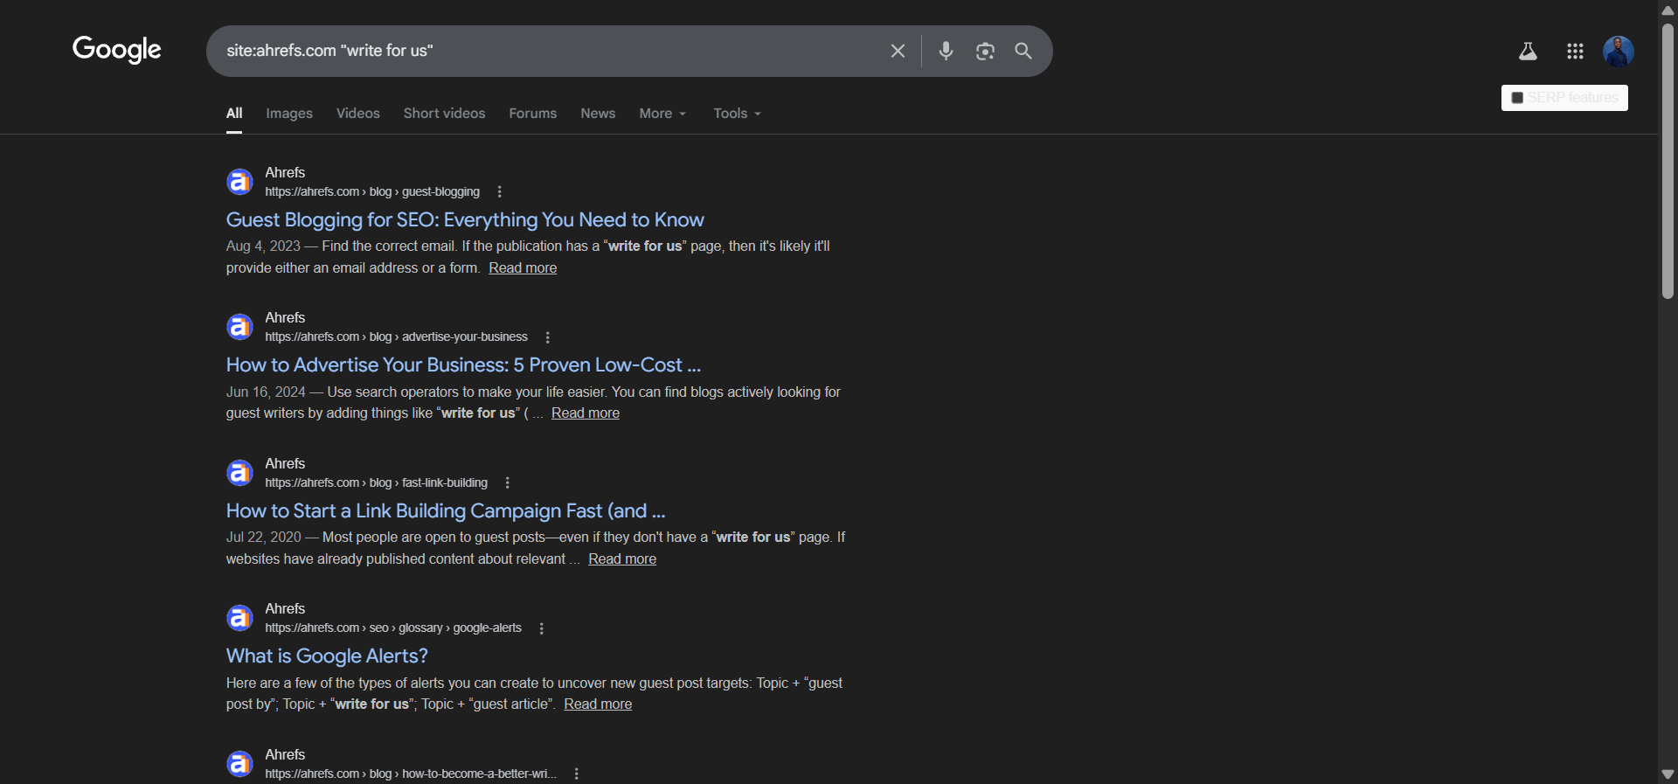
Task: Clear the search box text
Action: pos(898,51)
